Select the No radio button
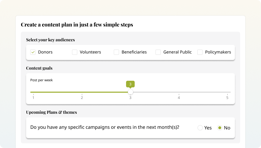261x148 pixels. [220, 128]
